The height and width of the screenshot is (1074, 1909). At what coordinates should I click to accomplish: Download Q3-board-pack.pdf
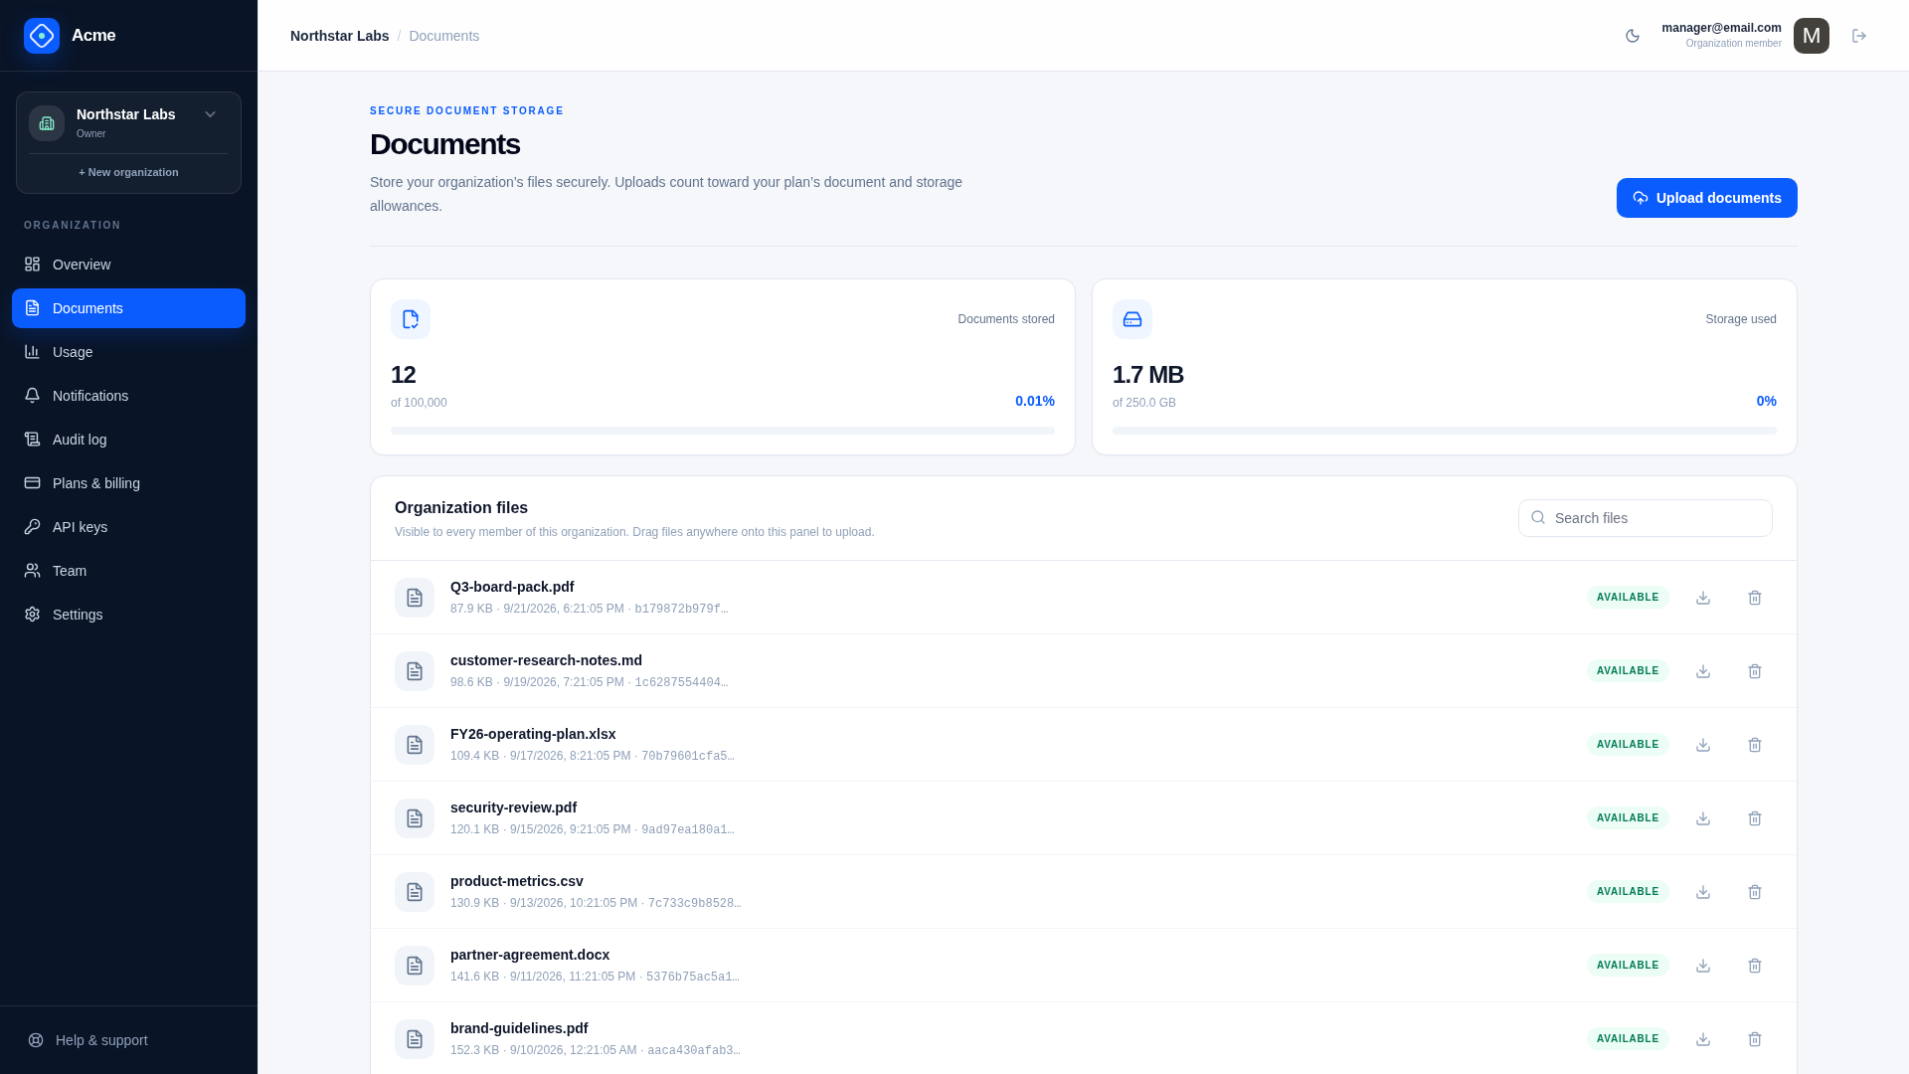[1703, 598]
